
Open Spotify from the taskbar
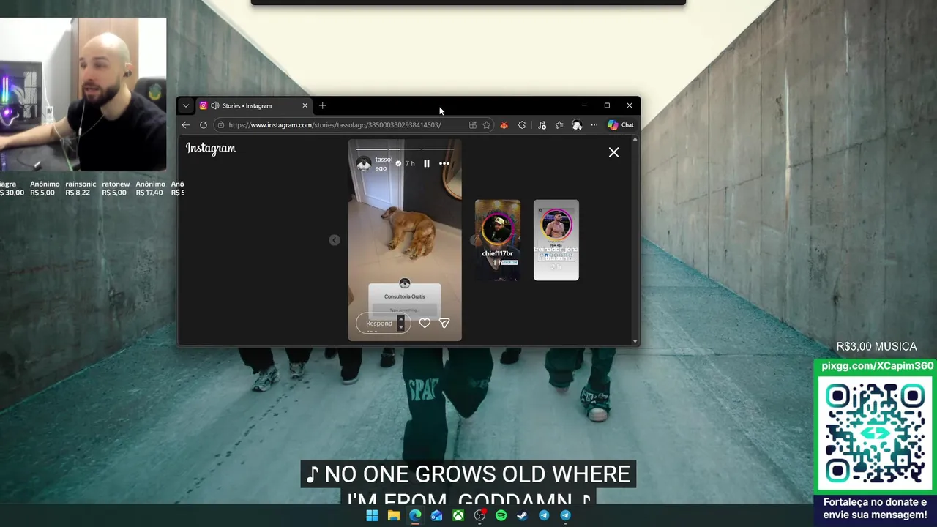tap(501, 515)
